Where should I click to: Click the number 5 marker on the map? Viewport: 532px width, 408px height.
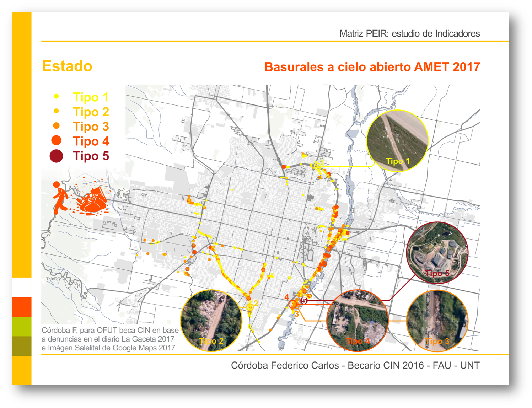(x=303, y=301)
